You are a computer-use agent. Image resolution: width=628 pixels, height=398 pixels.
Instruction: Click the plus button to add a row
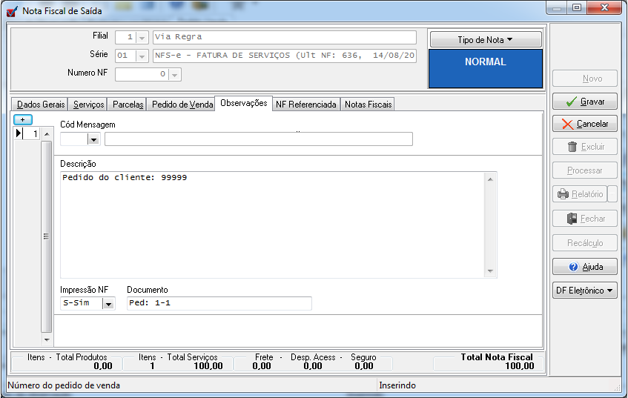(23, 119)
